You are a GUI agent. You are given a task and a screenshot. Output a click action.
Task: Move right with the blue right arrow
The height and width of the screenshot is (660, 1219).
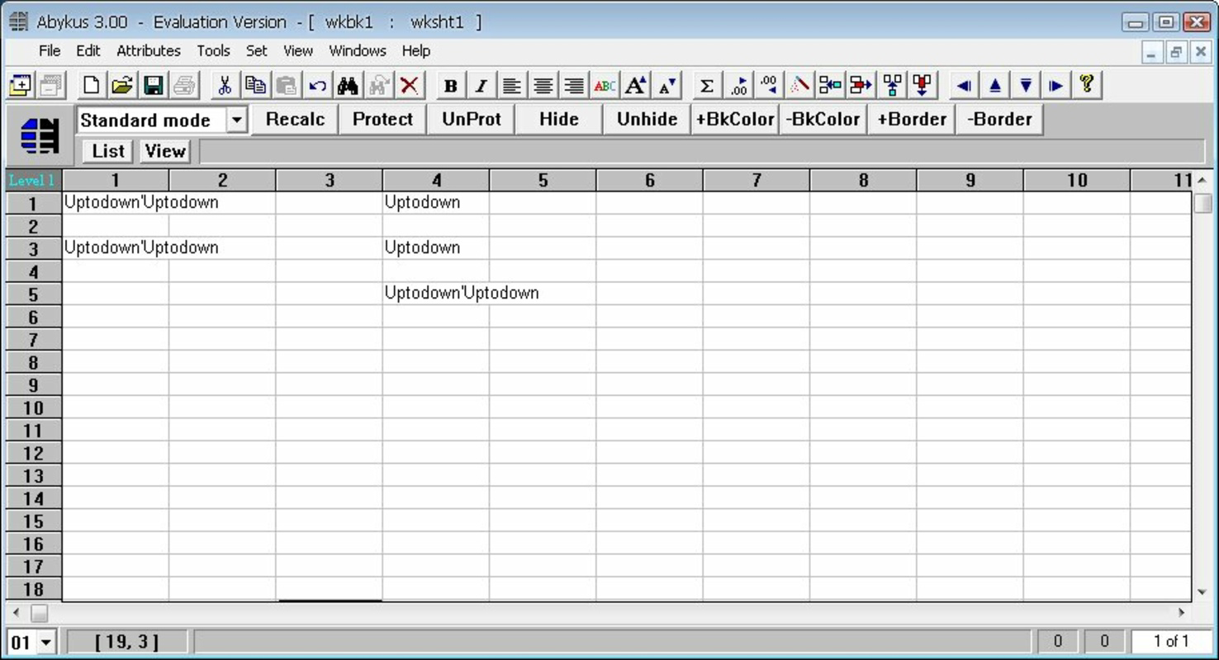click(1055, 85)
